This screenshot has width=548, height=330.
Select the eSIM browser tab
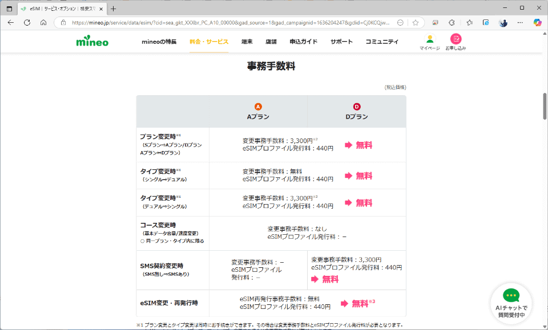pos(62,9)
